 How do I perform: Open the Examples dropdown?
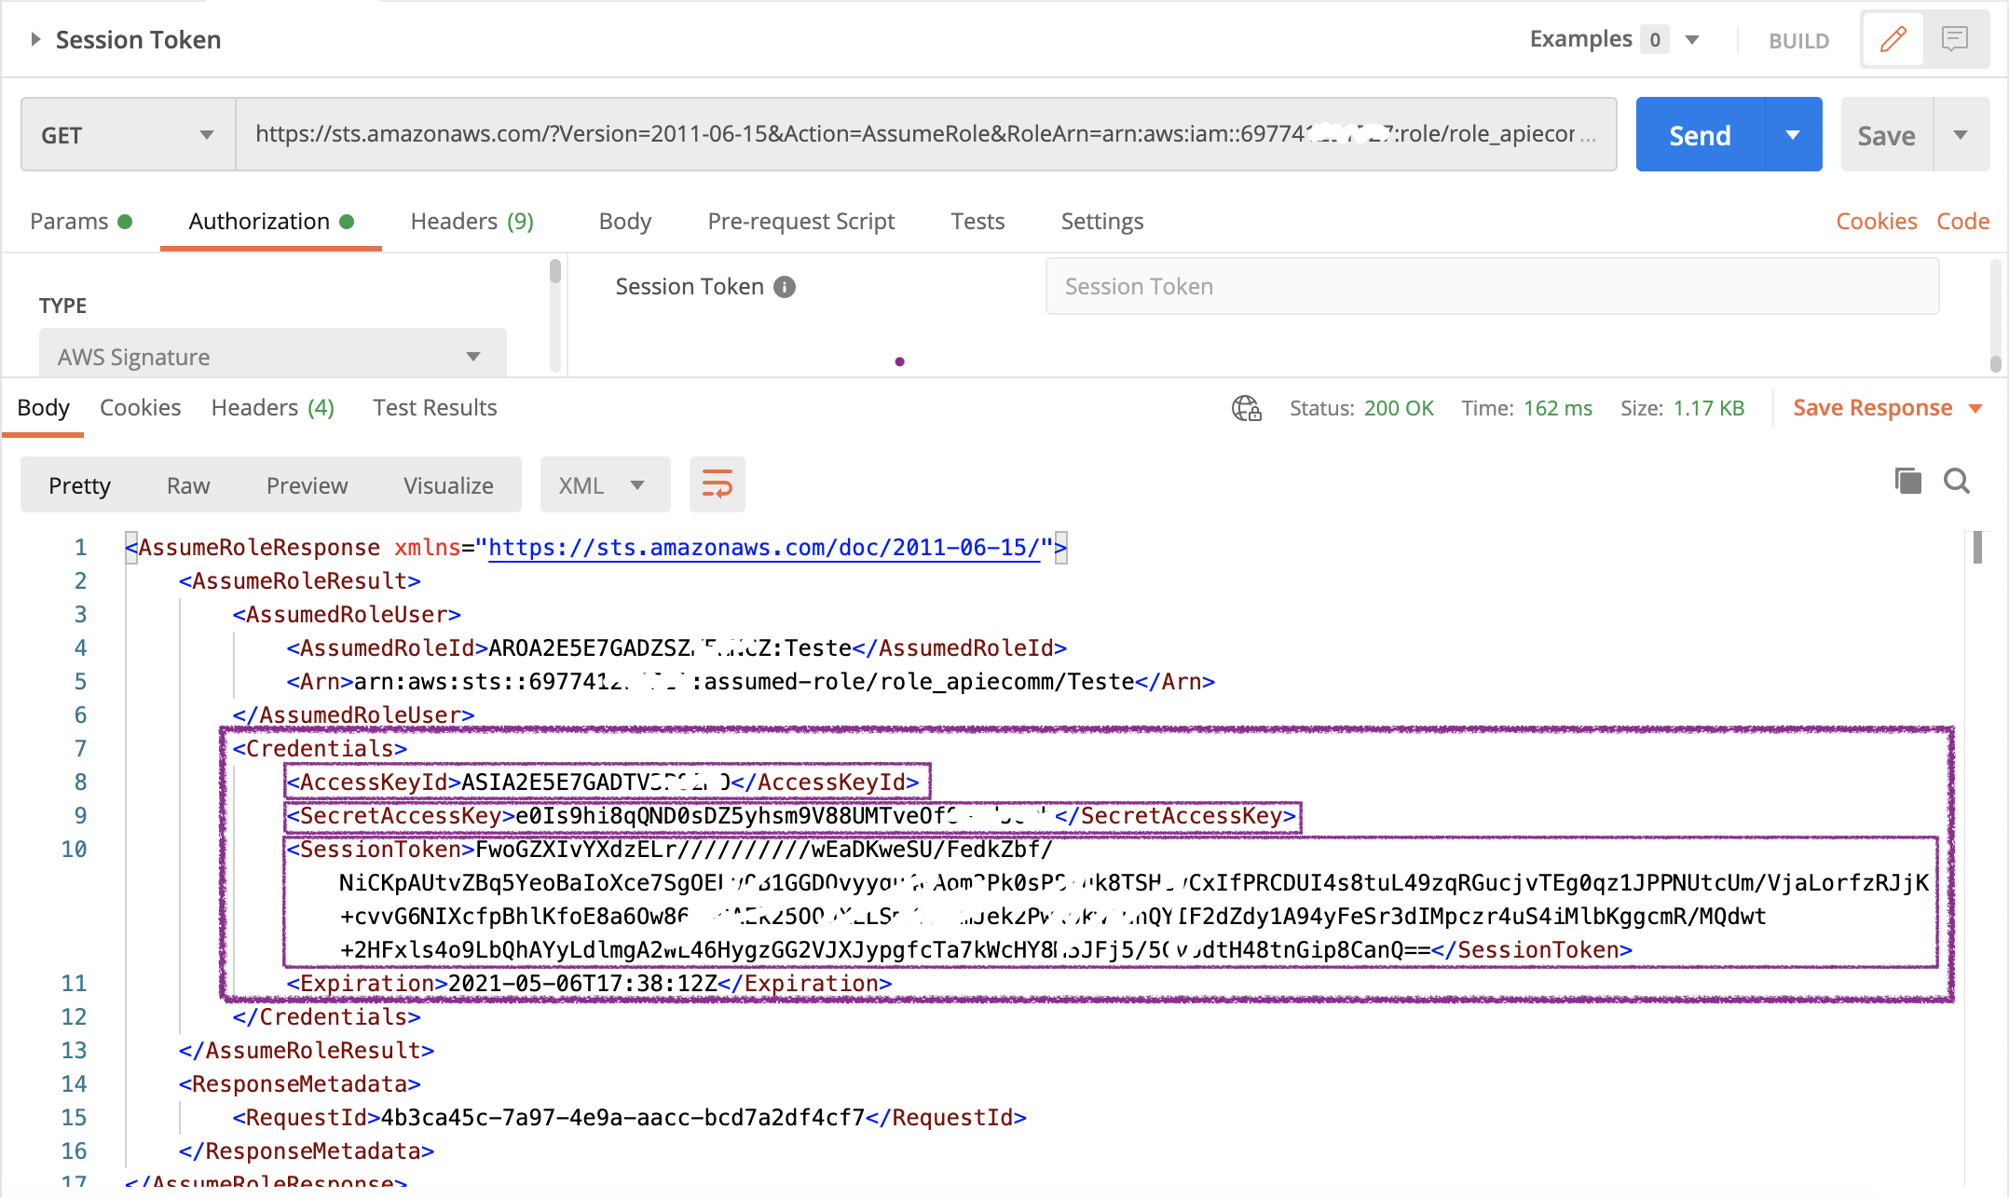click(1692, 39)
